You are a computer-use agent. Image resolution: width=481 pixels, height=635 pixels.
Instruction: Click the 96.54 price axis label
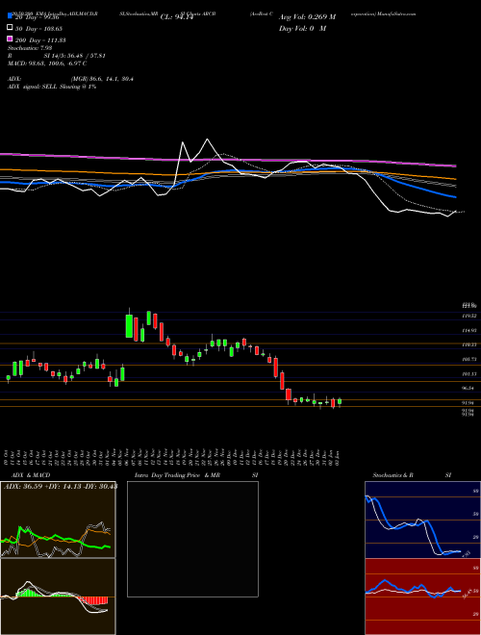pos(469,388)
